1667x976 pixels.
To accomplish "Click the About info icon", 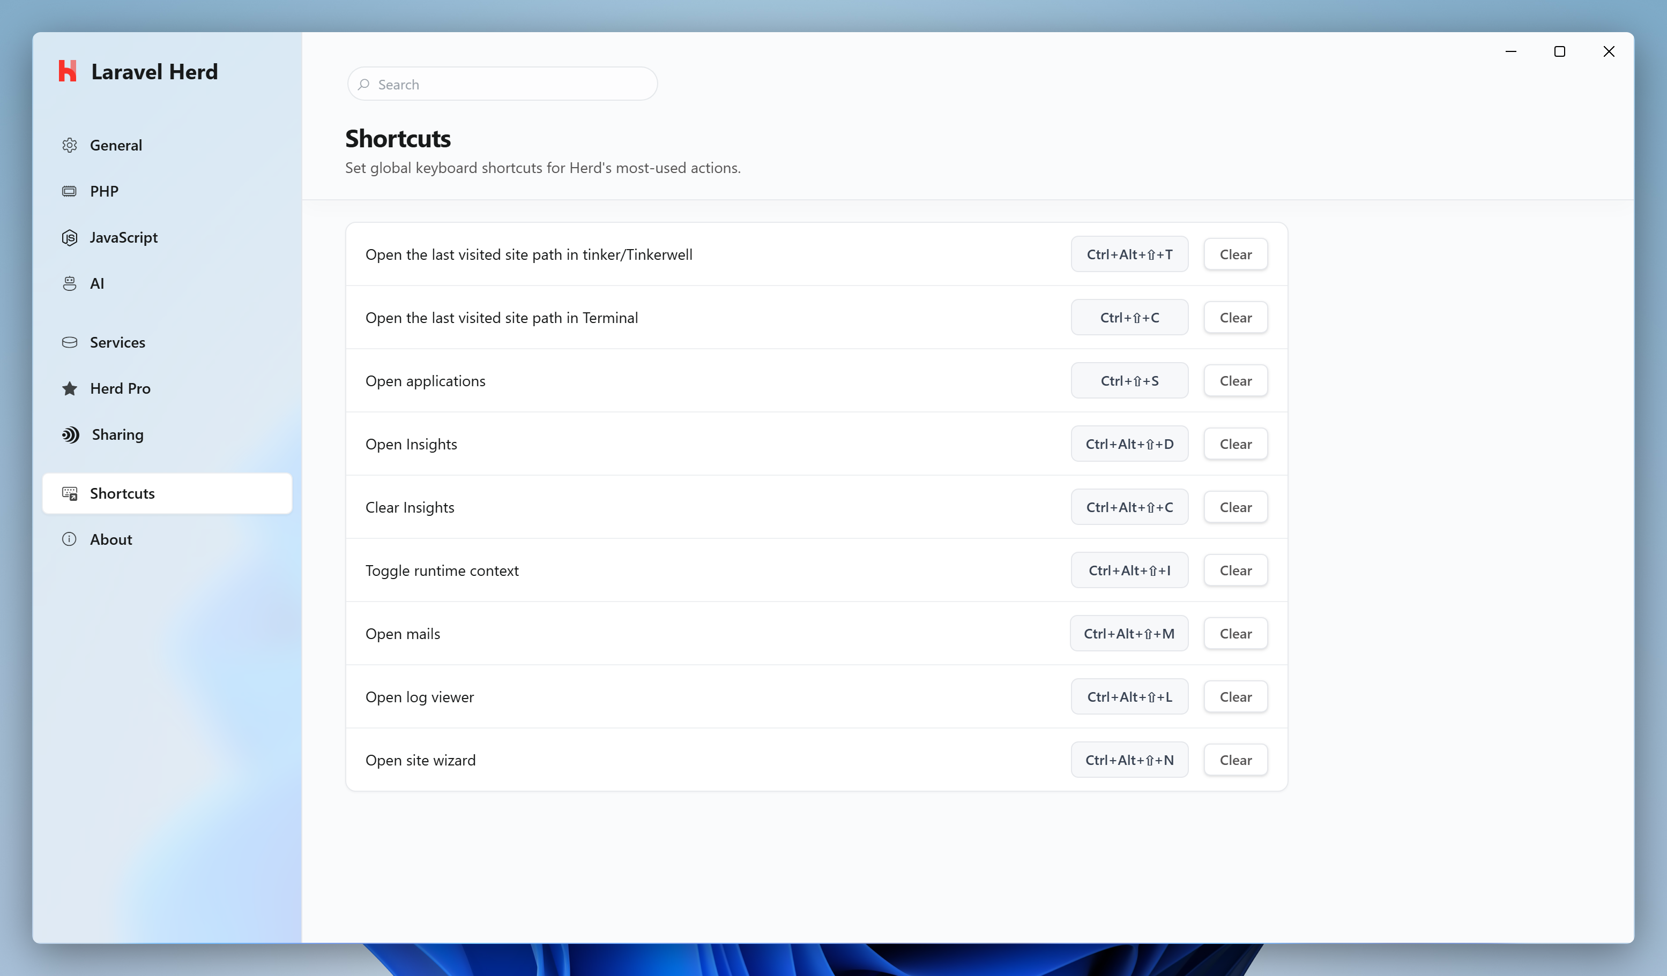I will pyautogui.click(x=70, y=539).
